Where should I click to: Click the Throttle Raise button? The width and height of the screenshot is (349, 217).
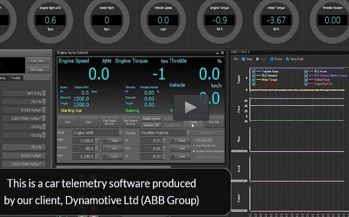coord(180,141)
